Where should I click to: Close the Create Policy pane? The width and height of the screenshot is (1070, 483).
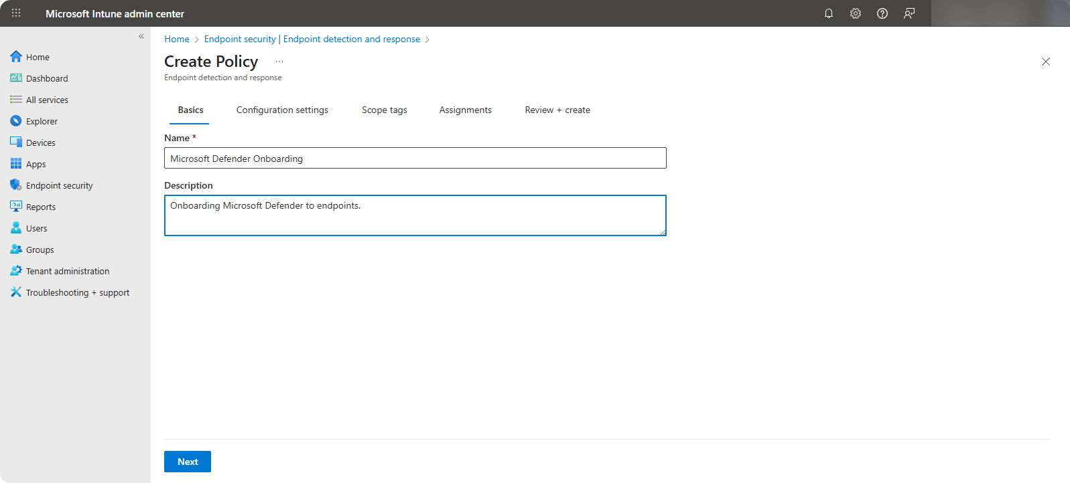1046,62
